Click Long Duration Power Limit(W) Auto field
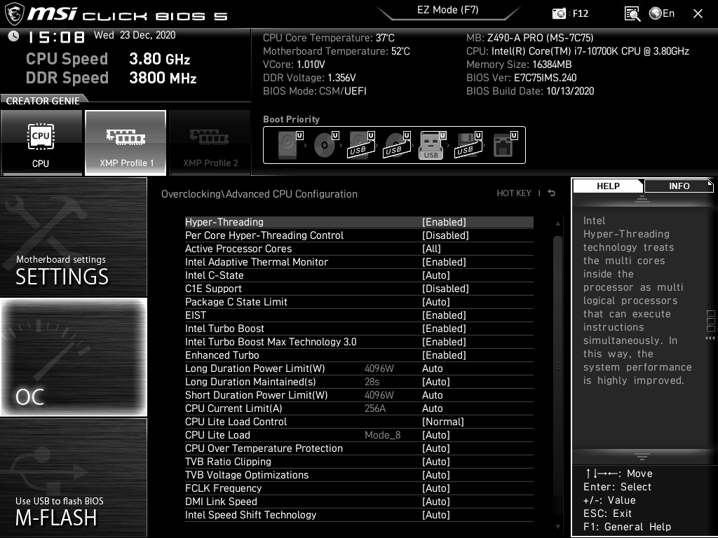This screenshot has height=538, width=718. coord(432,368)
